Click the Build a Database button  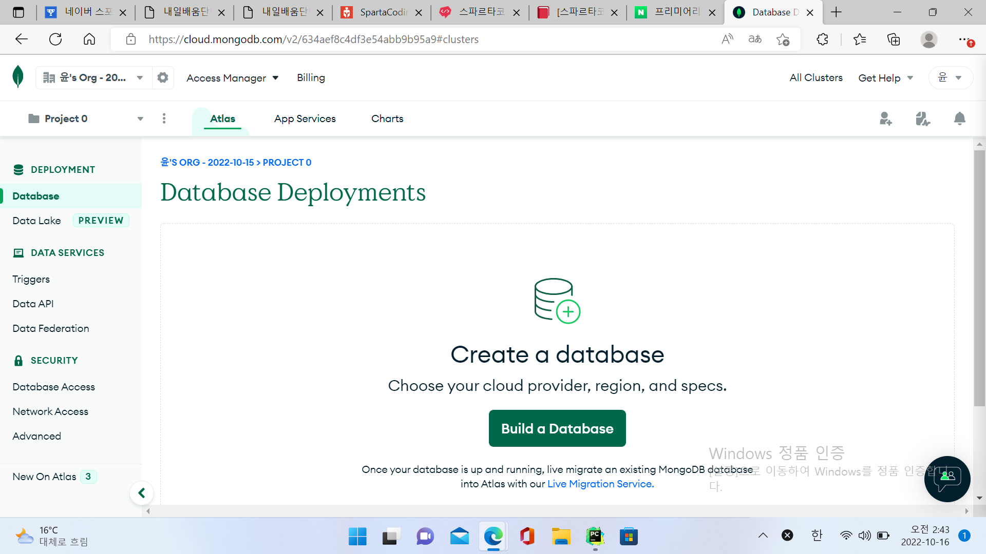[x=557, y=428]
